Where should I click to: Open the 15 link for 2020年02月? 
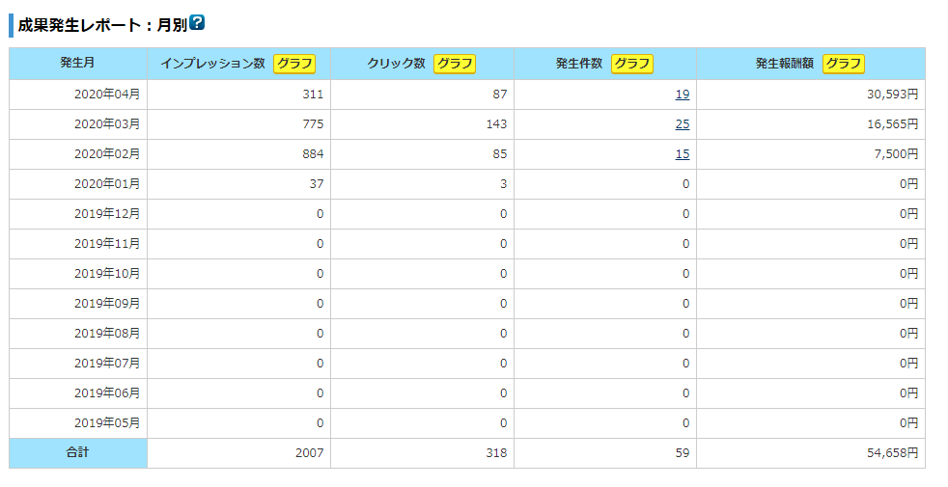pos(683,154)
